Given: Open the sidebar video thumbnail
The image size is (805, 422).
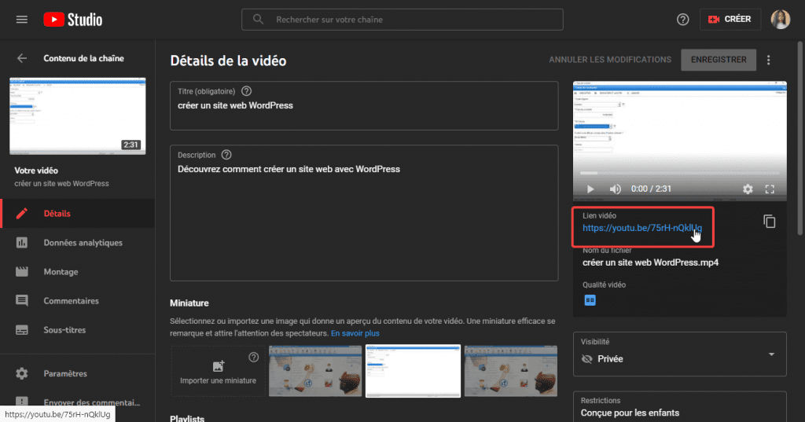Looking at the screenshot, I should point(78,116).
